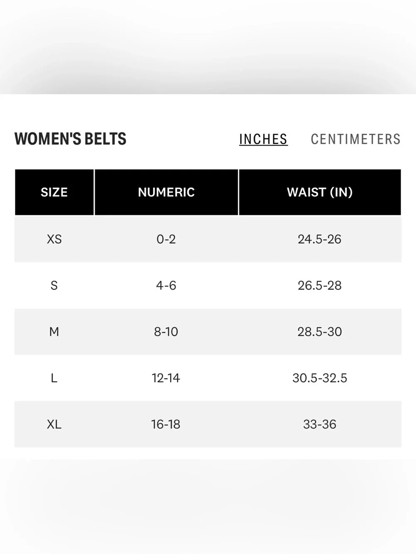Select the S size cell
Screen dimensions: 416x554
(54, 286)
